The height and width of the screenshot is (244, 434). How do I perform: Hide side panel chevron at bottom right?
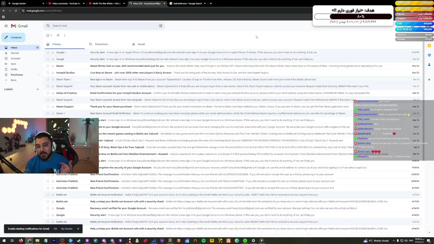coord(429,232)
